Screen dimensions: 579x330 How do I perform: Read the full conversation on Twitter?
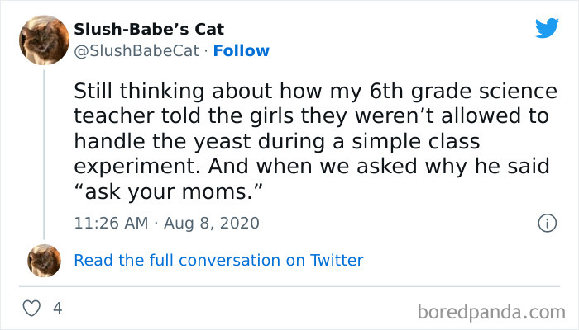point(218,261)
